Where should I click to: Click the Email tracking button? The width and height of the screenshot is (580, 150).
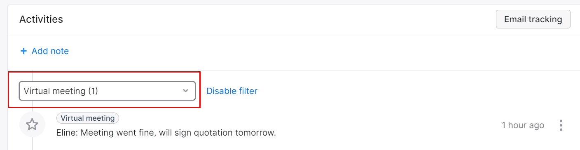click(533, 19)
